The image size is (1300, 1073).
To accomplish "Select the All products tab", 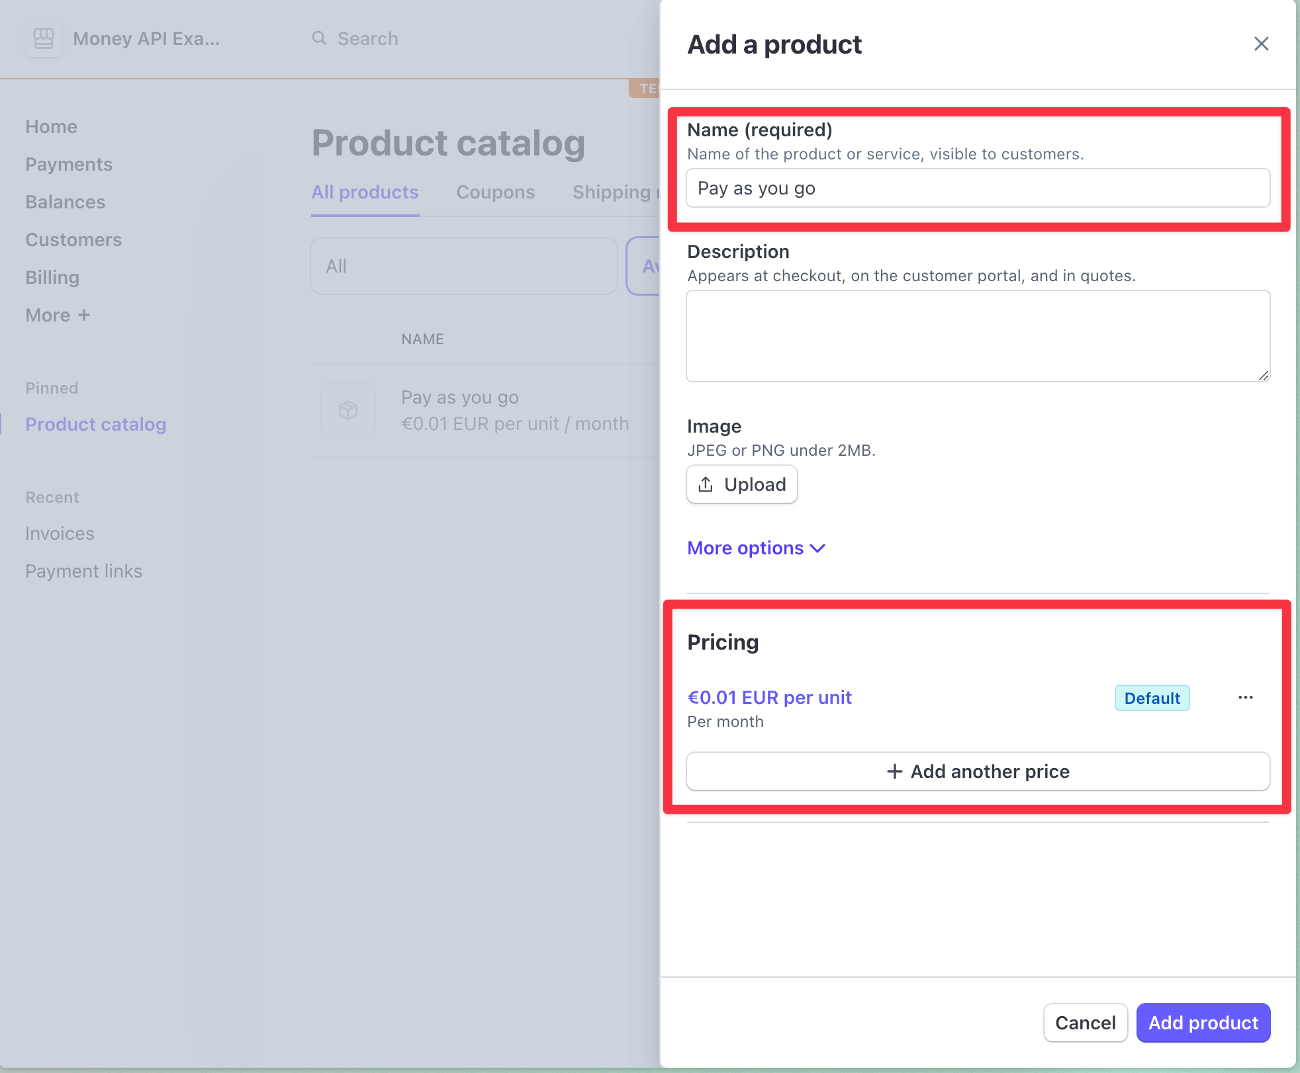I will click(365, 193).
